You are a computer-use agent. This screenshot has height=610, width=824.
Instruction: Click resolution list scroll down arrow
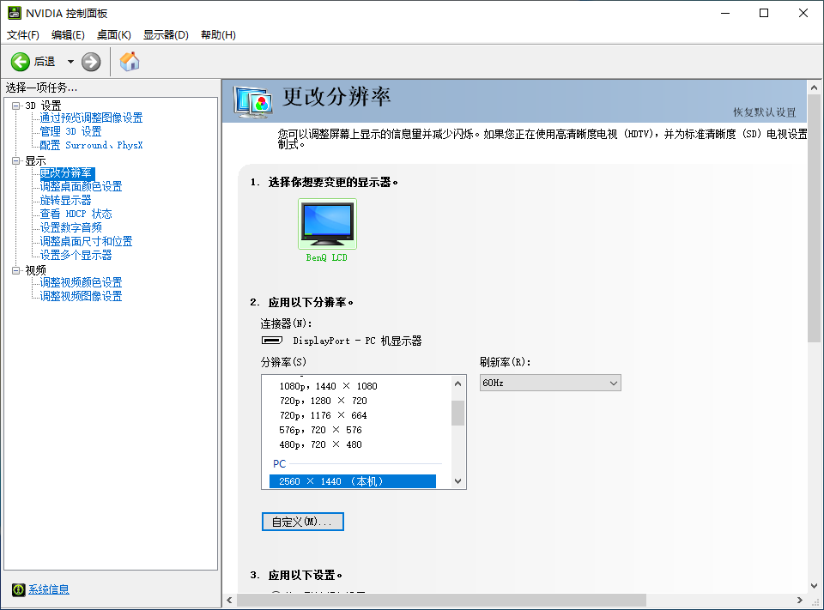click(458, 481)
